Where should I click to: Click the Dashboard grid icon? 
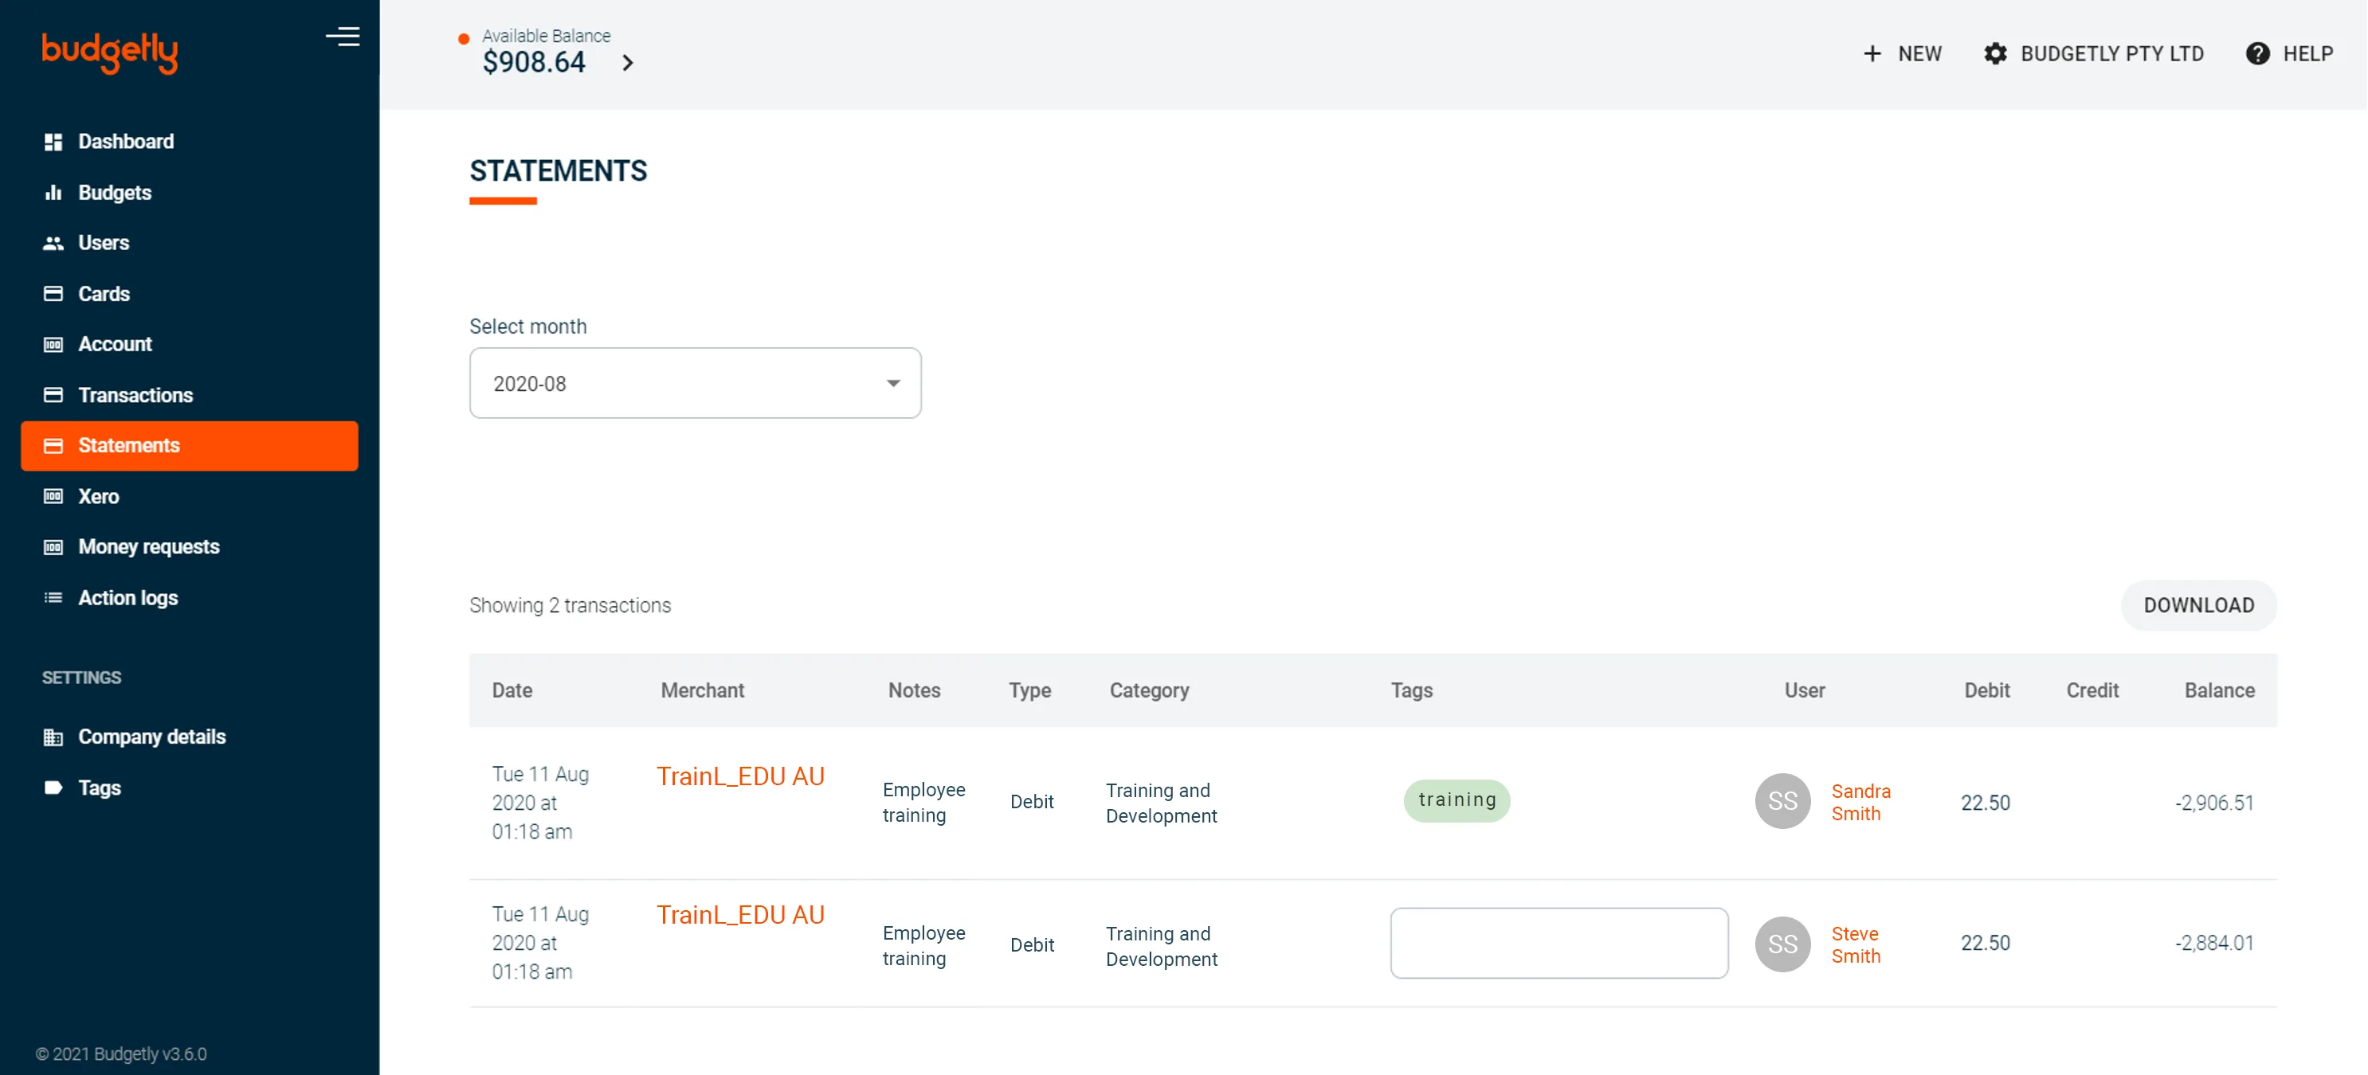point(53,142)
